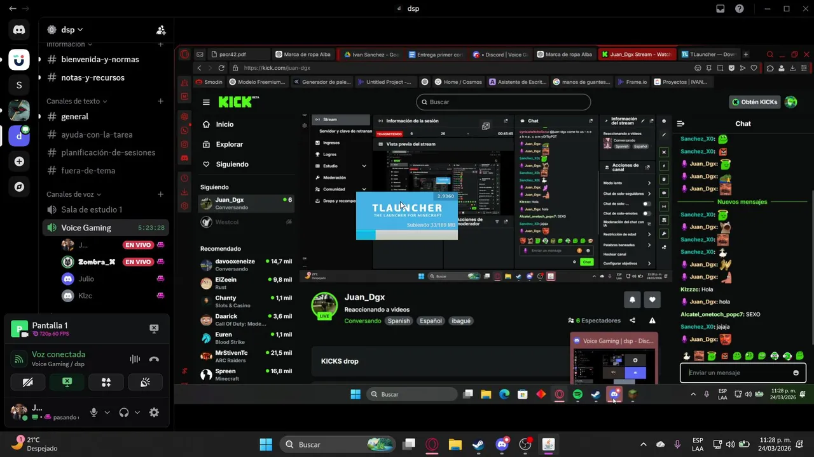Stop streaming Pantalla 1 icon
The image size is (814, 457).
pyautogui.click(x=154, y=328)
